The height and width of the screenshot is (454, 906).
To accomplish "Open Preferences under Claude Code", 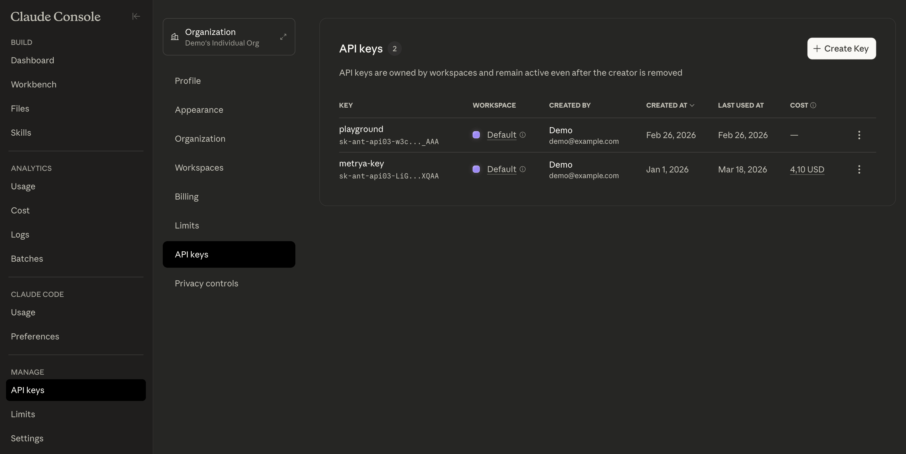I will click(x=35, y=336).
